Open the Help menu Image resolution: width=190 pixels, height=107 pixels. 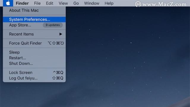tap(109, 3)
